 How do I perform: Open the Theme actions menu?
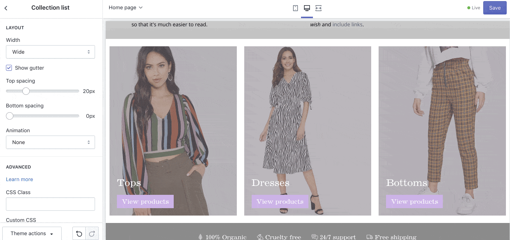(x=32, y=234)
